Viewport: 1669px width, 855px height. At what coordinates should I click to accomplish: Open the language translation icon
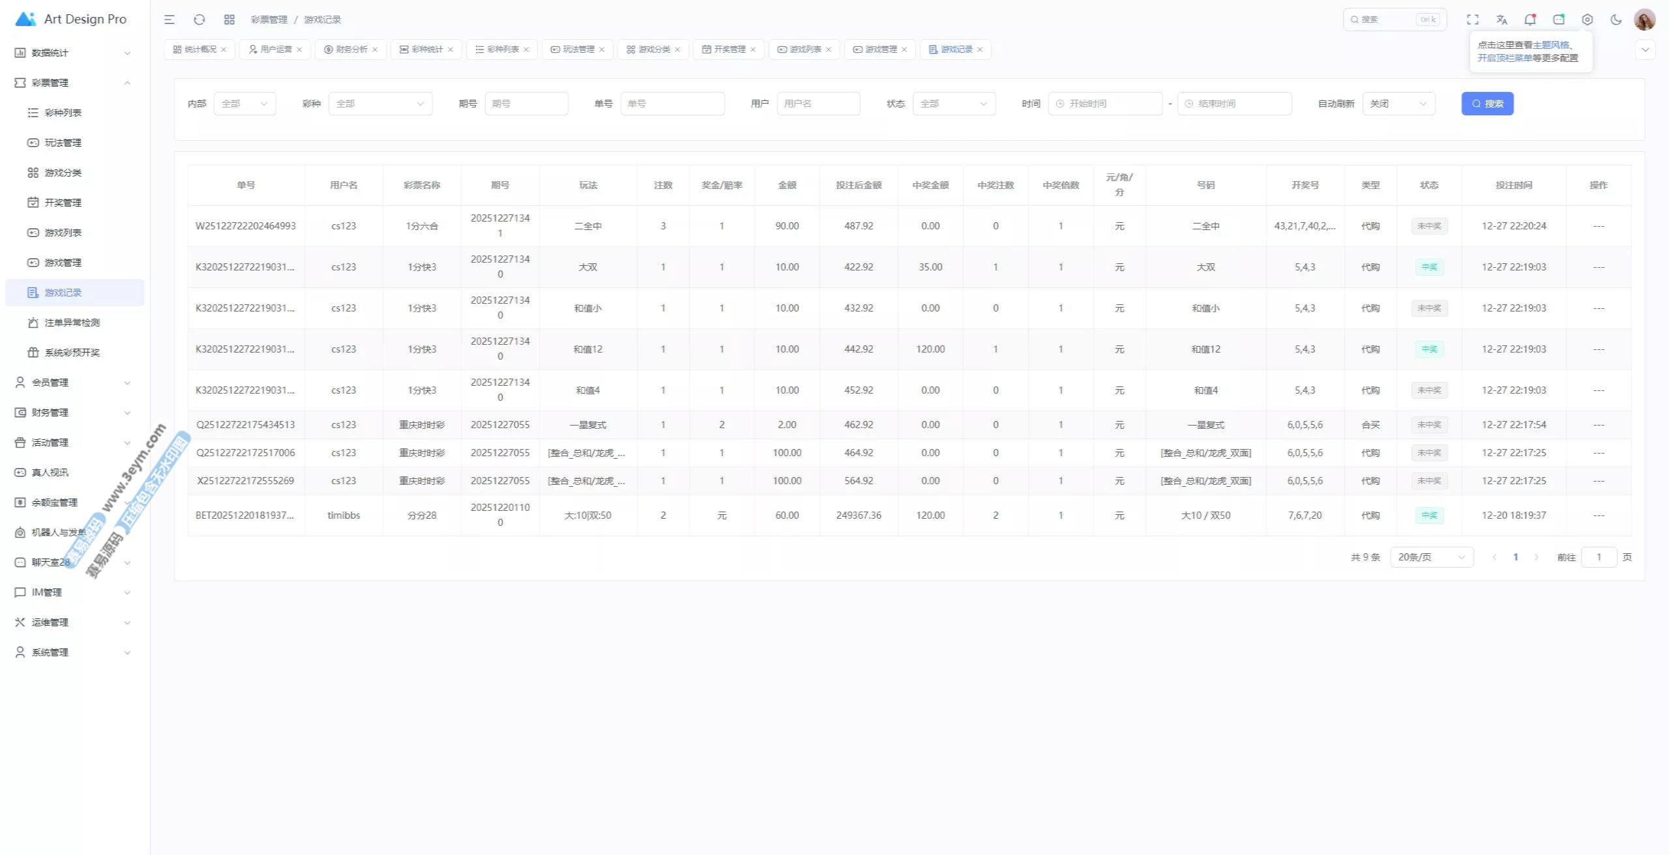point(1501,20)
